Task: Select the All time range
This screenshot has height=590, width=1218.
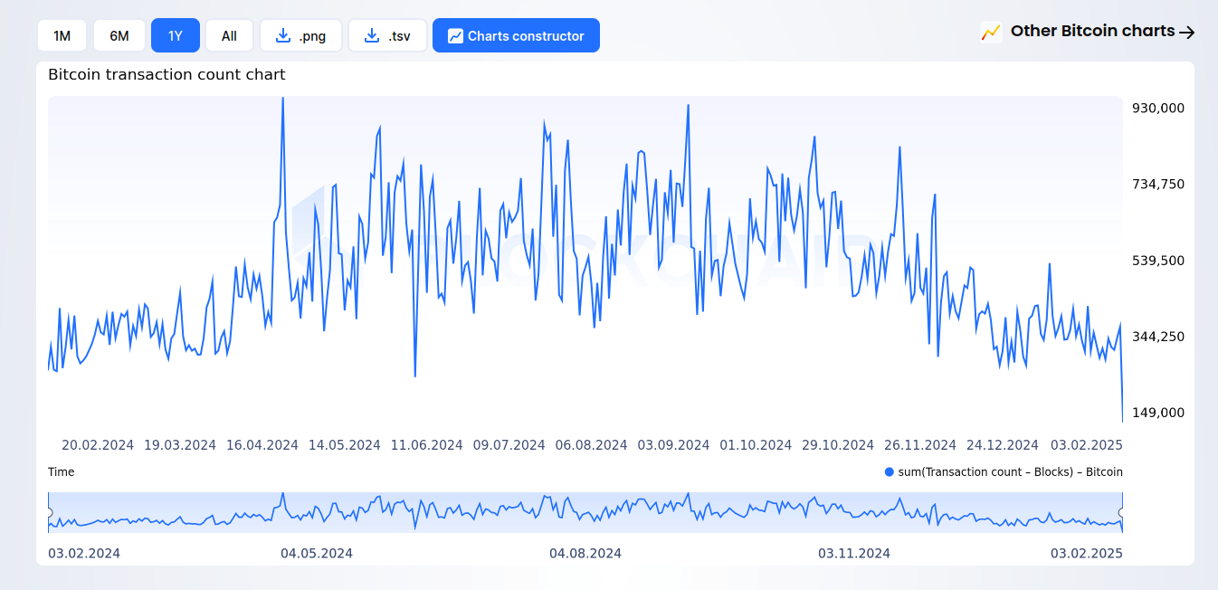Action: pos(229,35)
